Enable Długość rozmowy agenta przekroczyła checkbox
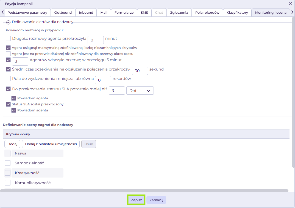Viewport: 295px width, 208px height. 8,38
